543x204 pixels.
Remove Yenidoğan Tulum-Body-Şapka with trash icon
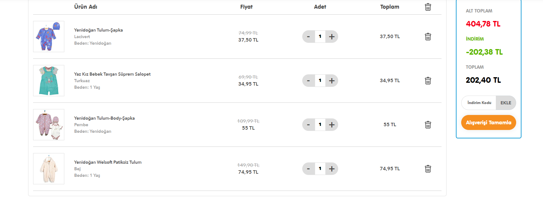tap(428, 125)
